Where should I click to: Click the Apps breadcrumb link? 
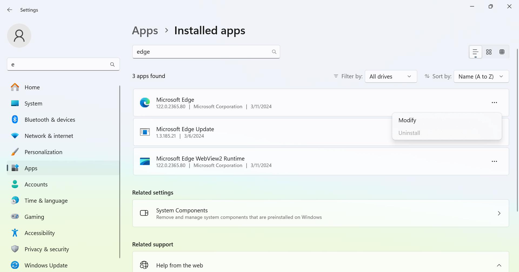pos(145,31)
